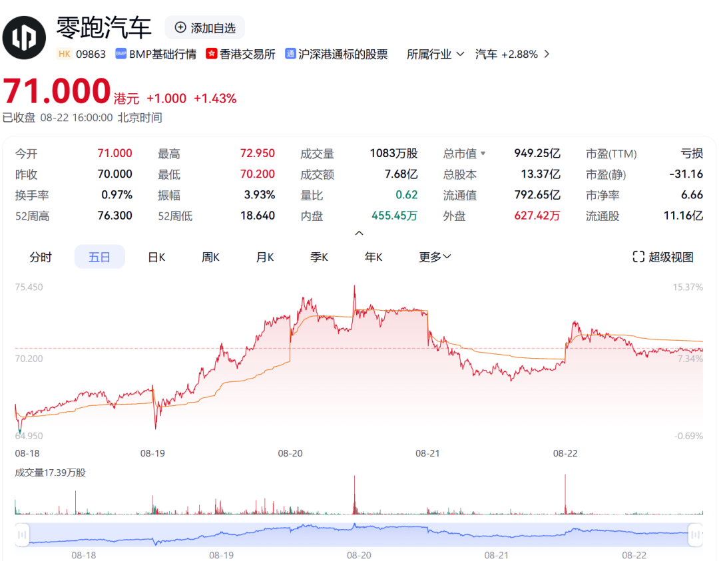This screenshot has height=561, width=719.
Task: Click the arrow next to 汽车 +2.88%
Action: point(546,54)
